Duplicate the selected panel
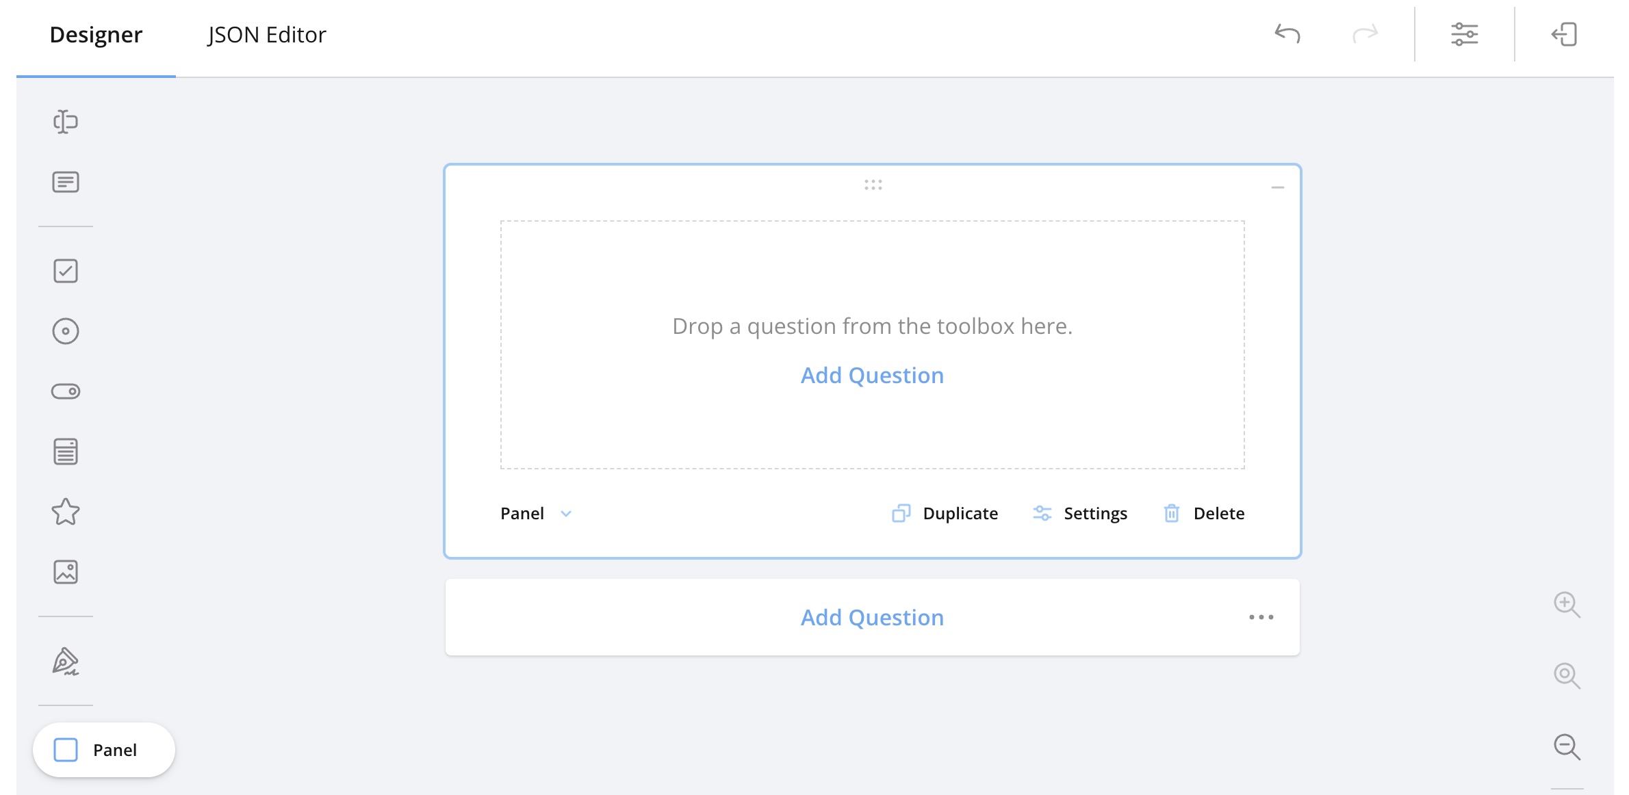Viewport: 1629px width, 795px height. [x=945, y=514]
